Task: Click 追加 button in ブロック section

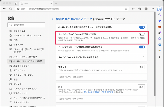Action: 141,67
